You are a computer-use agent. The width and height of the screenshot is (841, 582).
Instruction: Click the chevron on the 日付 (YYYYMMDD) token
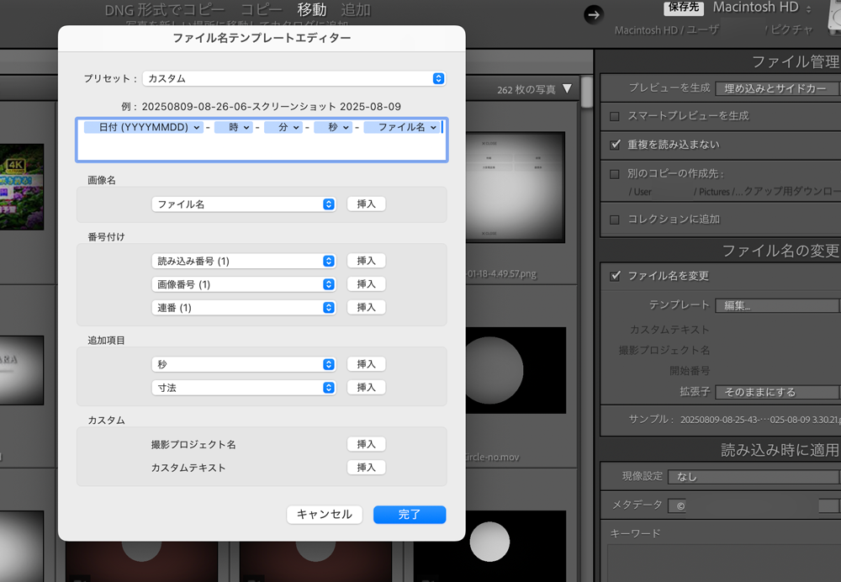tap(196, 128)
